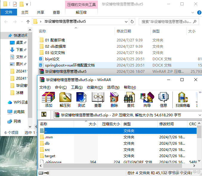
Task: Click the Explorer 文件 ribbon tab
Action: pyautogui.click(x=9, y=12)
